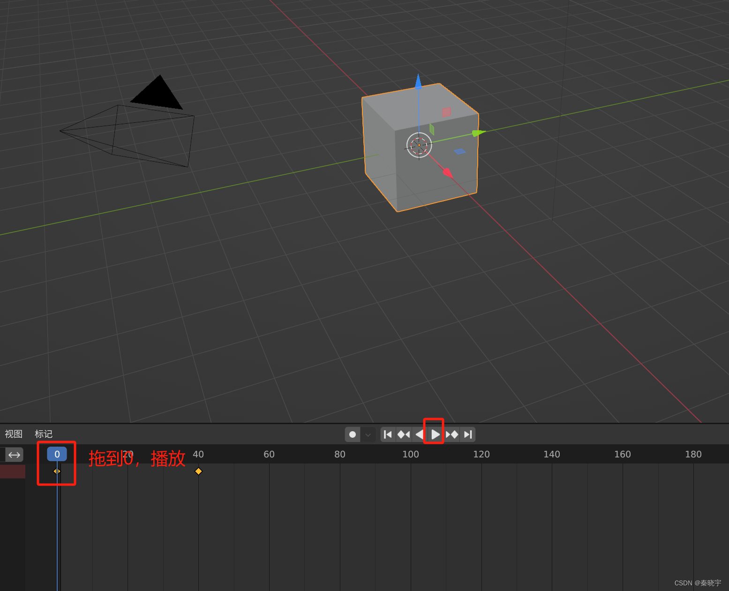Click frame 160 on the timeline ruler

click(623, 454)
